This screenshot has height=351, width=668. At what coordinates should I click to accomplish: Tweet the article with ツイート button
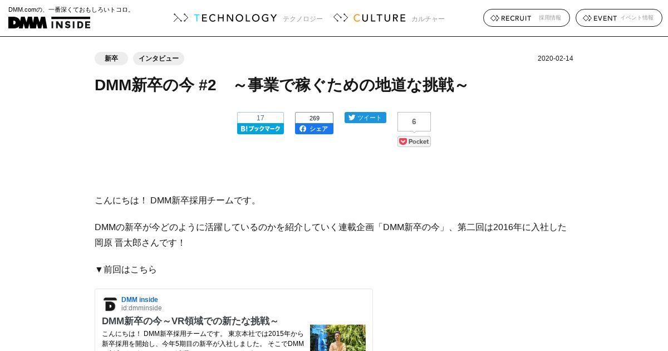click(365, 118)
